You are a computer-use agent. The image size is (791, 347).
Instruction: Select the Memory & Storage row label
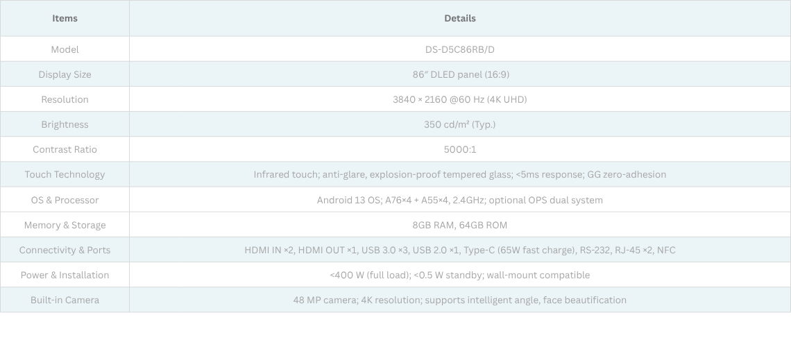pyautogui.click(x=65, y=225)
